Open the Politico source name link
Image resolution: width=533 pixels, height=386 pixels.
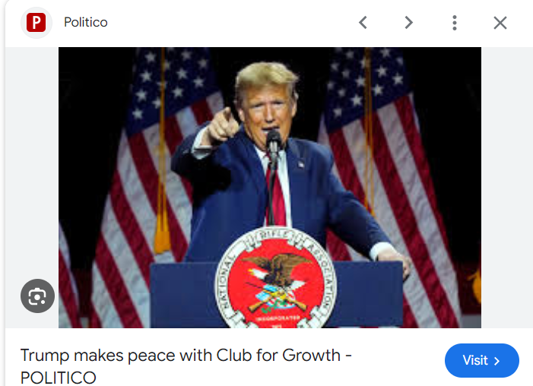coord(86,23)
